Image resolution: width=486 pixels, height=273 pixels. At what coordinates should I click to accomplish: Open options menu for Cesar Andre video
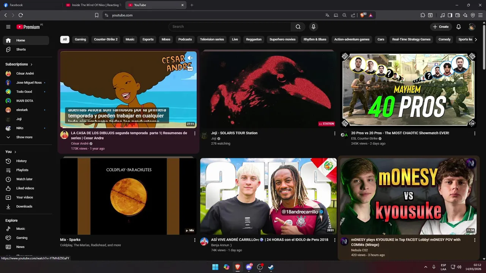click(x=195, y=133)
